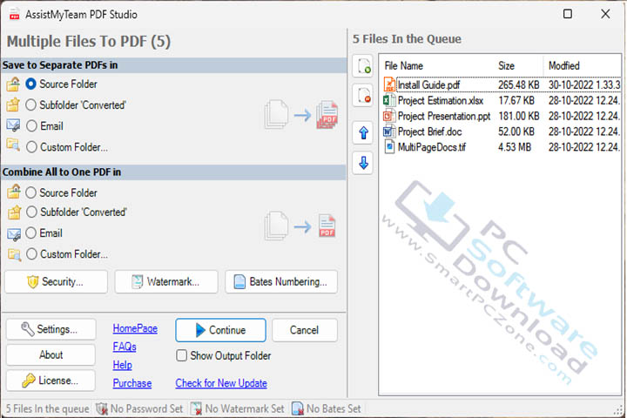The height and width of the screenshot is (418, 627).
Task: Click the remove file from queue icon
Action: click(363, 96)
